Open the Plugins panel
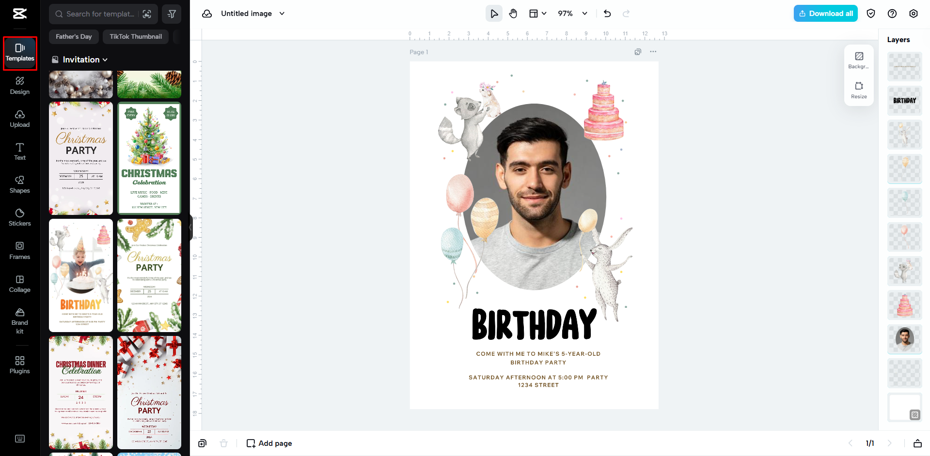930x456 pixels. point(19,365)
